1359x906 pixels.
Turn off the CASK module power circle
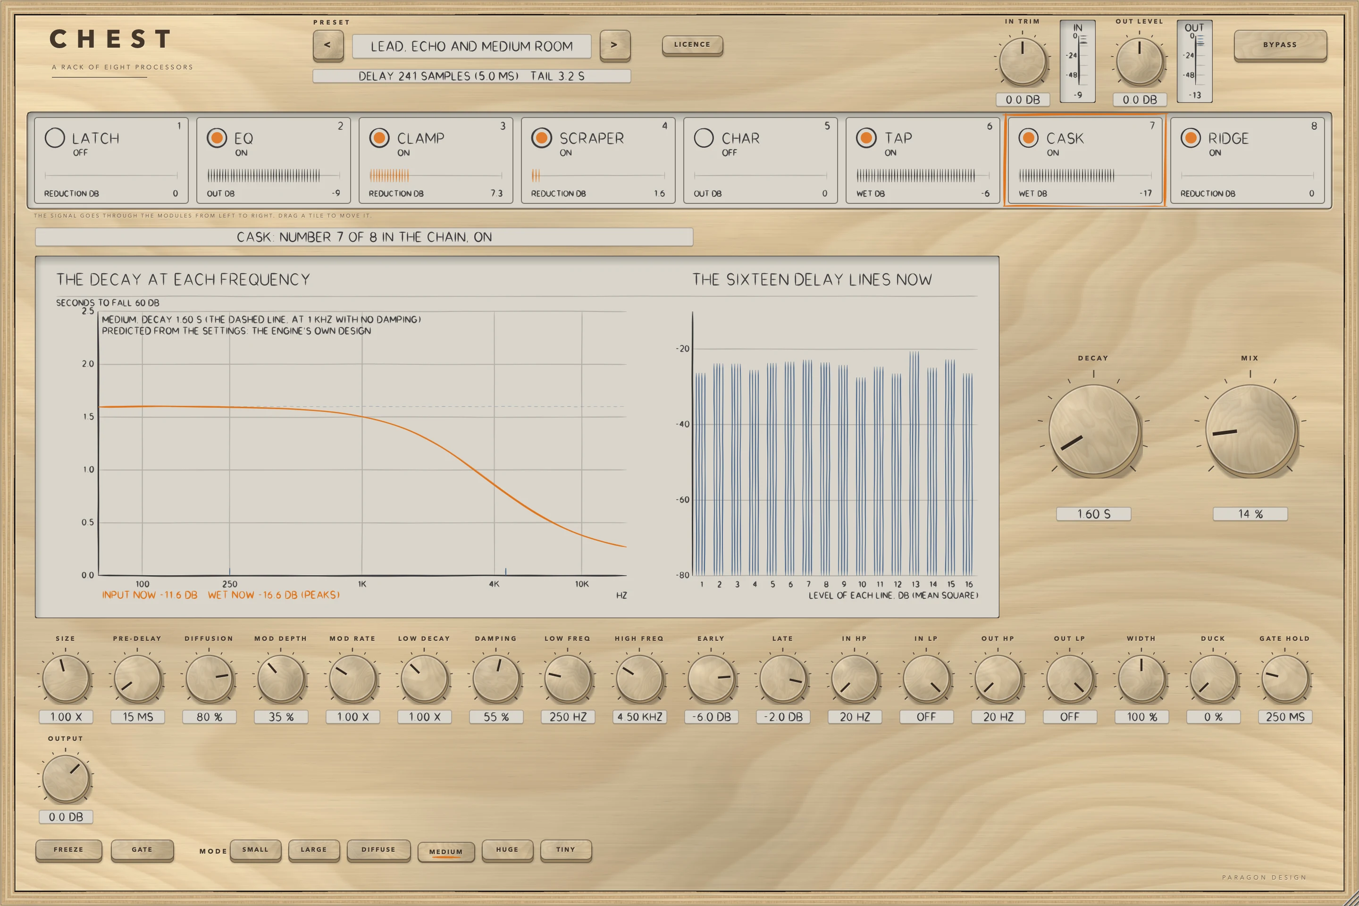pyautogui.click(x=1029, y=137)
